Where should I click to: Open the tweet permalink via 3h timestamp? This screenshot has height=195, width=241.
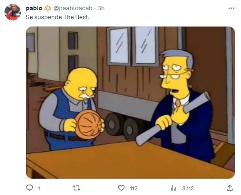tap(101, 8)
